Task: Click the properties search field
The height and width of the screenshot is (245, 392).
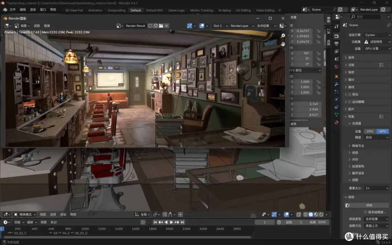Action: click(365, 17)
